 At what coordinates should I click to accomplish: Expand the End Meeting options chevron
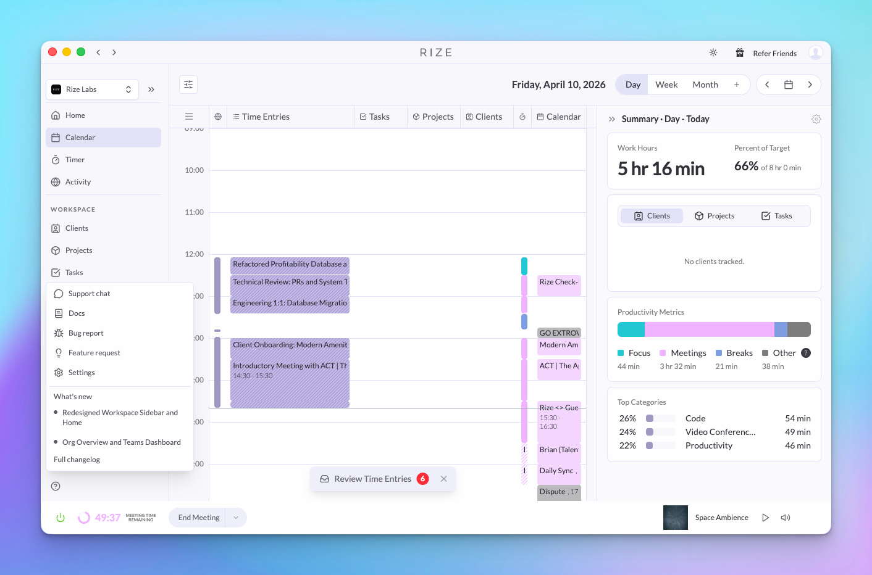[235, 518]
